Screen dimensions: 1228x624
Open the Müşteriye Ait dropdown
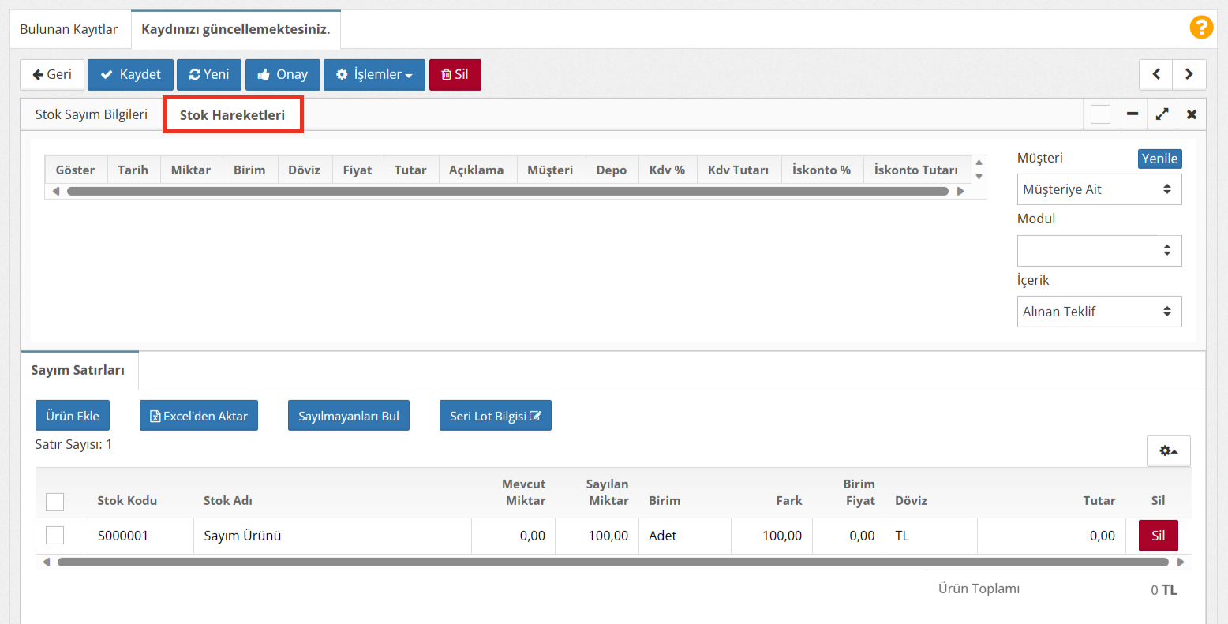[x=1099, y=189]
